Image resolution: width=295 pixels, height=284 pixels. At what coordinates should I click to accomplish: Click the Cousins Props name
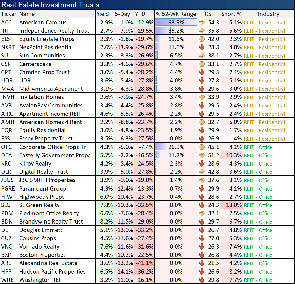(38, 238)
